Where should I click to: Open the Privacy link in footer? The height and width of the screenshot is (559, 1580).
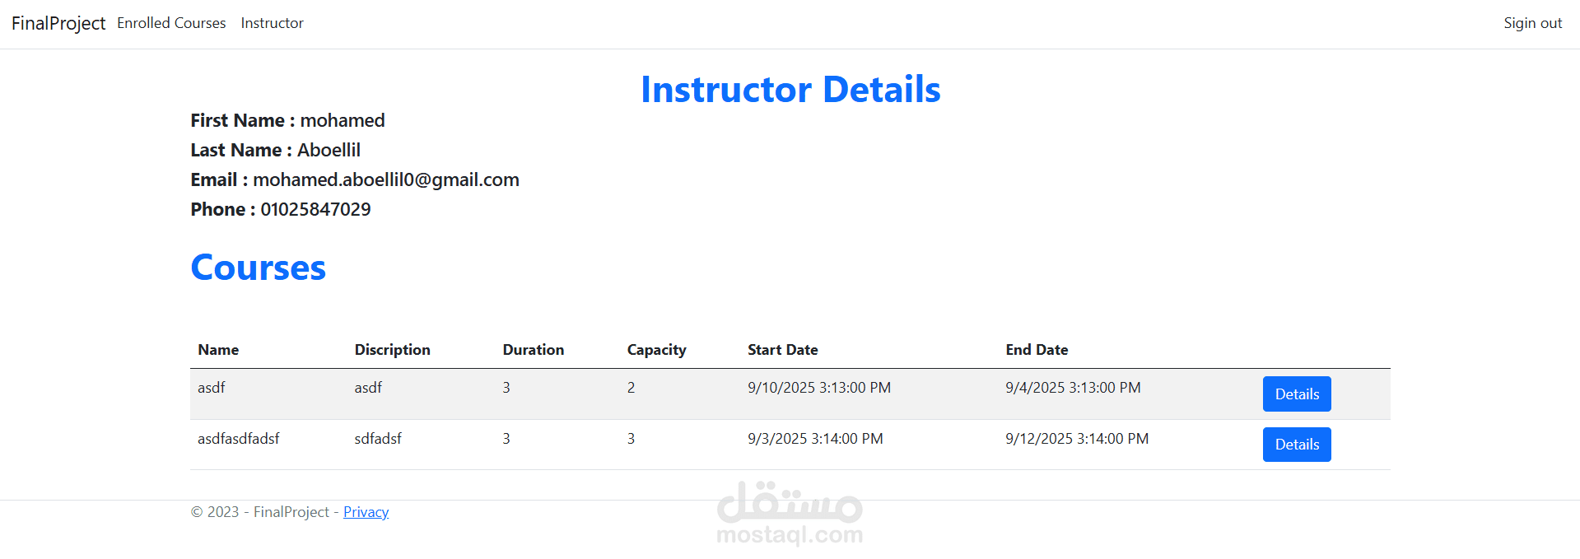[366, 512]
